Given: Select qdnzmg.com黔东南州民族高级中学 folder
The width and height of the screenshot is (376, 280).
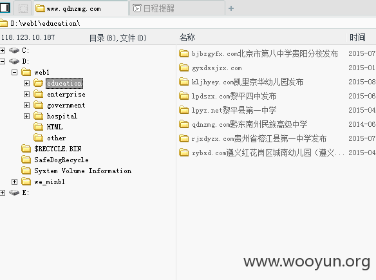Looking at the screenshot, I should 250,124.
